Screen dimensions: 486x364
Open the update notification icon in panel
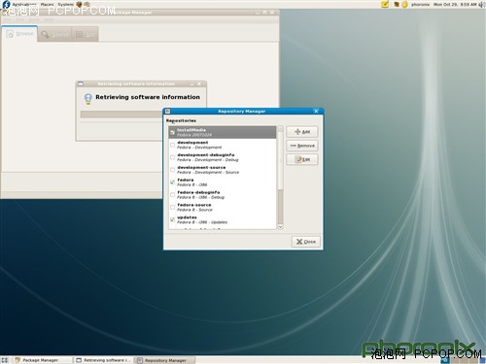[396, 5]
